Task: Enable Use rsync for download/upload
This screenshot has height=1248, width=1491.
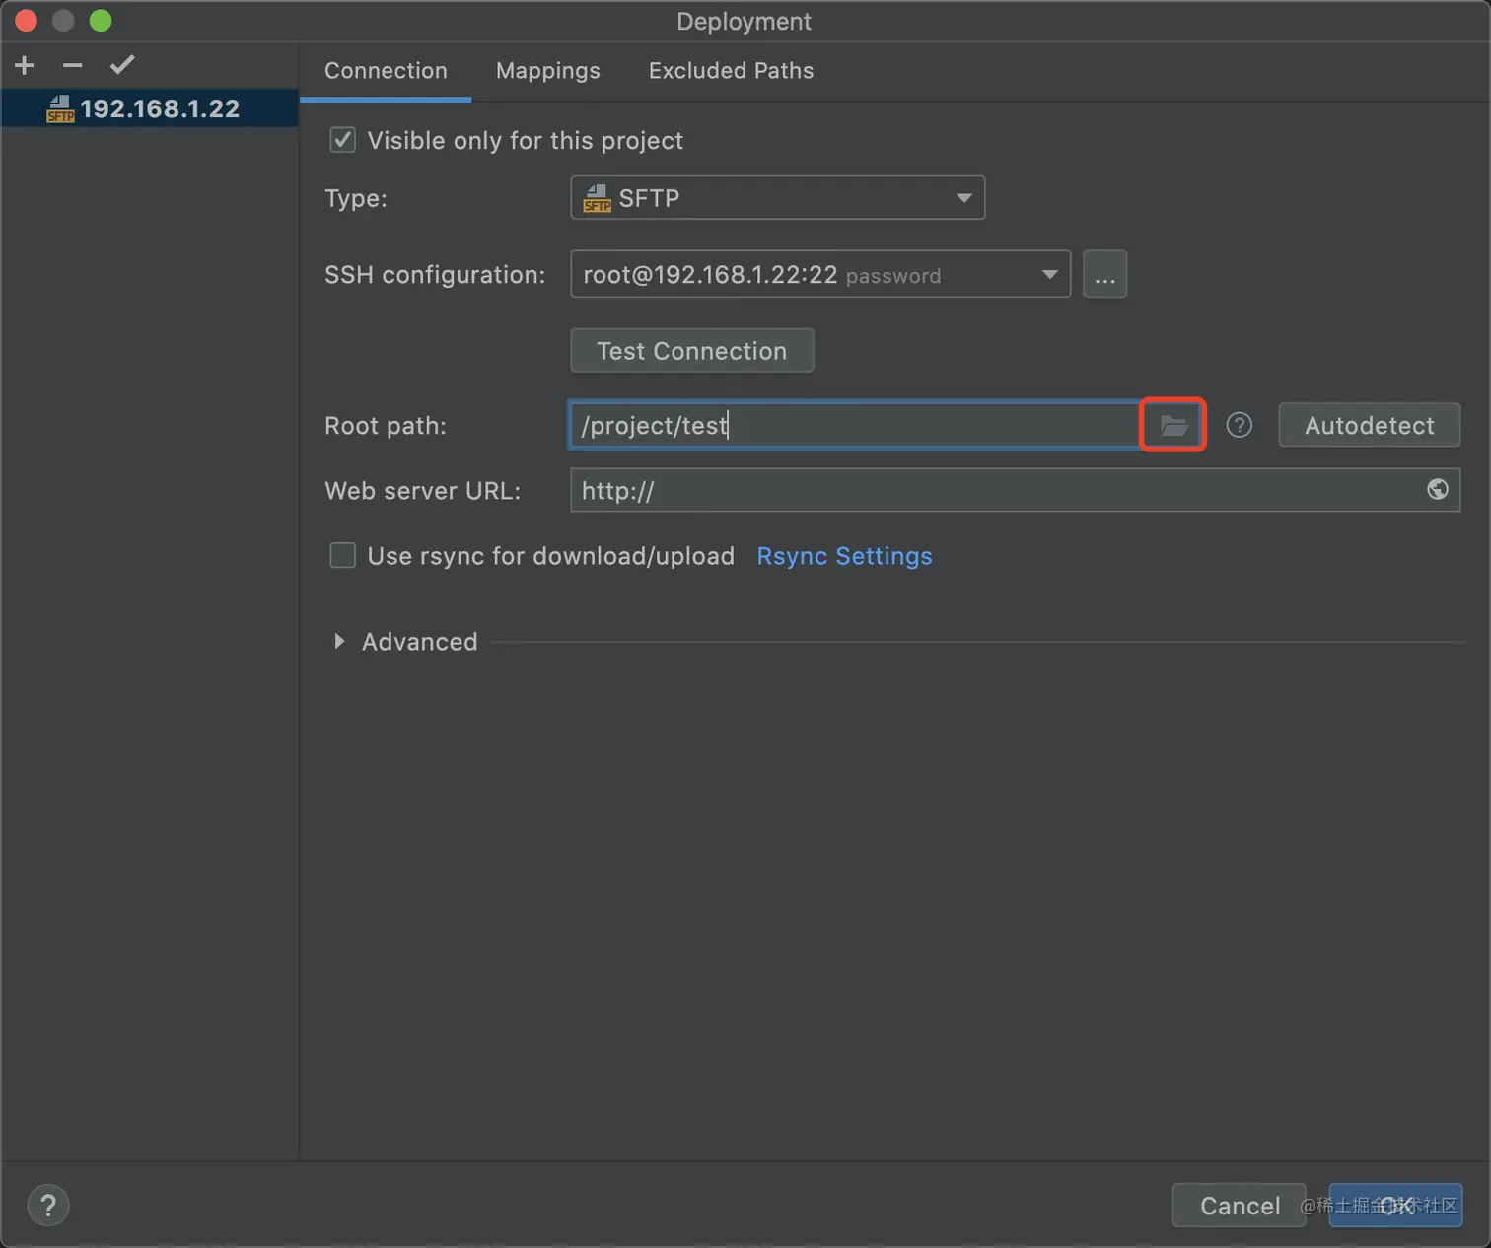Action: 342,556
